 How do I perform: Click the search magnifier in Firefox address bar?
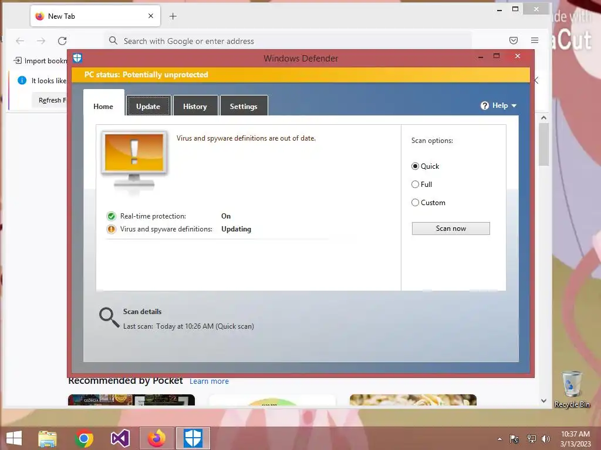(113, 40)
